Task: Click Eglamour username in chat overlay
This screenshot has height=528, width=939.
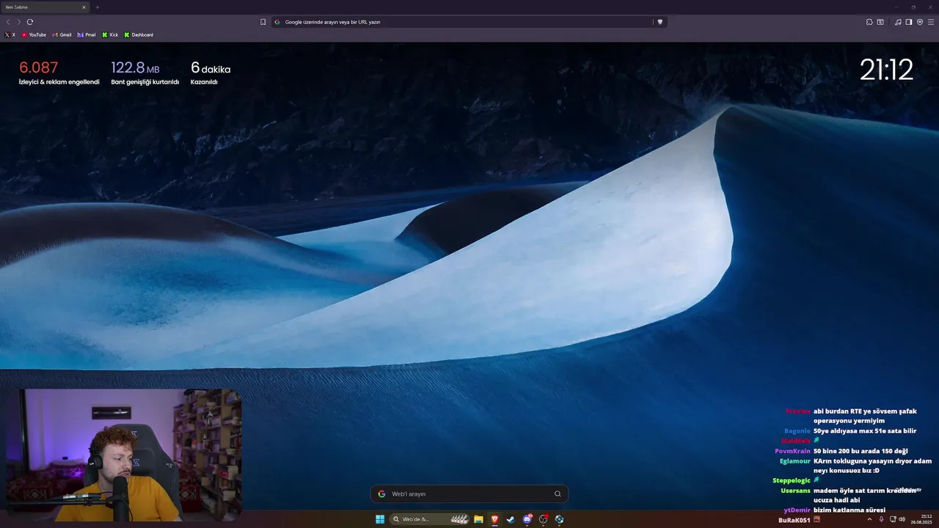Action: [794, 461]
